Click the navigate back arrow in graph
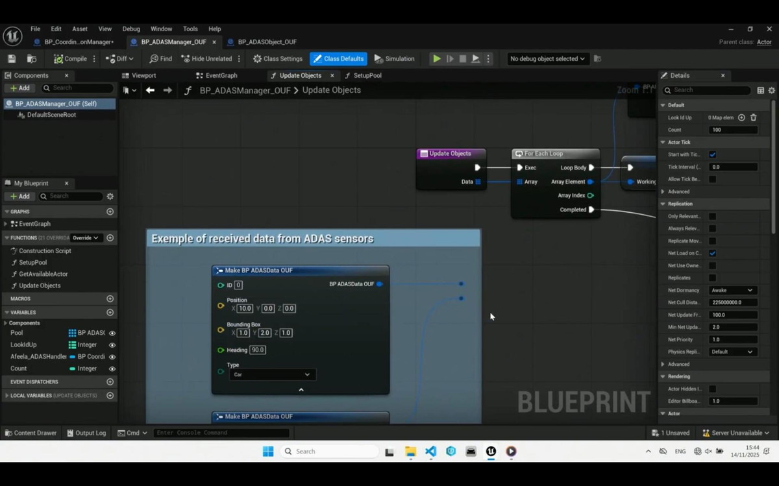 (x=150, y=90)
